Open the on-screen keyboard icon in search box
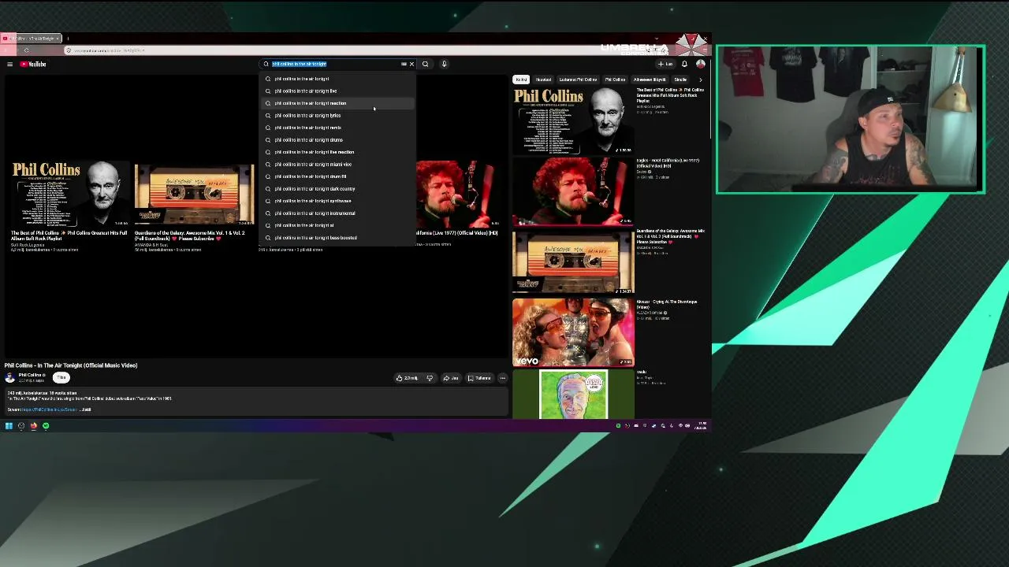Viewport: 1009px width, 567px height. (404, 64)
